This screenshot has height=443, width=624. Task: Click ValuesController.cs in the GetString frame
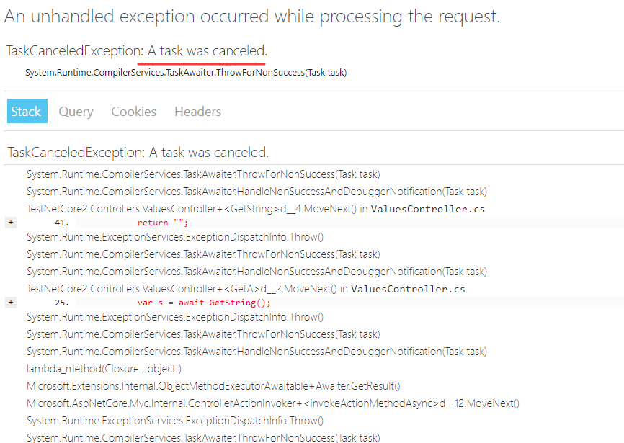[x=427, y=209]
